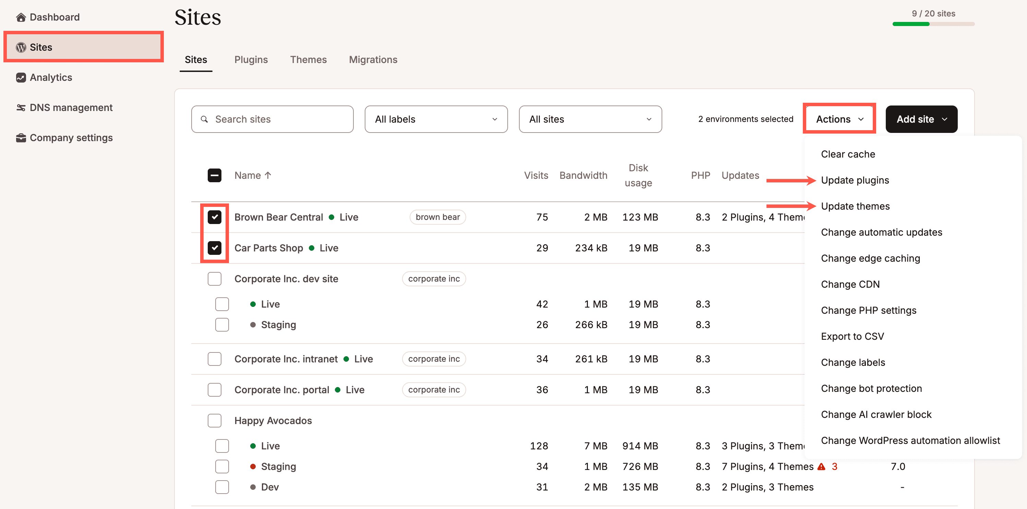Choose Update plugins from Actions menu
This screenshot has width=1027, height=509.
click(x=855, y=180)
